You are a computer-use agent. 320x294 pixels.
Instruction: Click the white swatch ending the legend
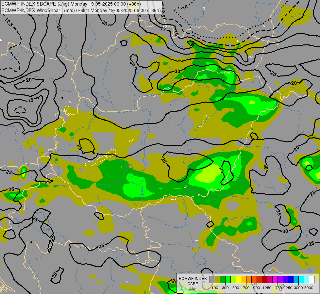(312, 280)
